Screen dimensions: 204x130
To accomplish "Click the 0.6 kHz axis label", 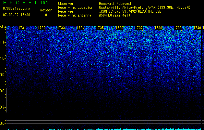I will 3,123.
